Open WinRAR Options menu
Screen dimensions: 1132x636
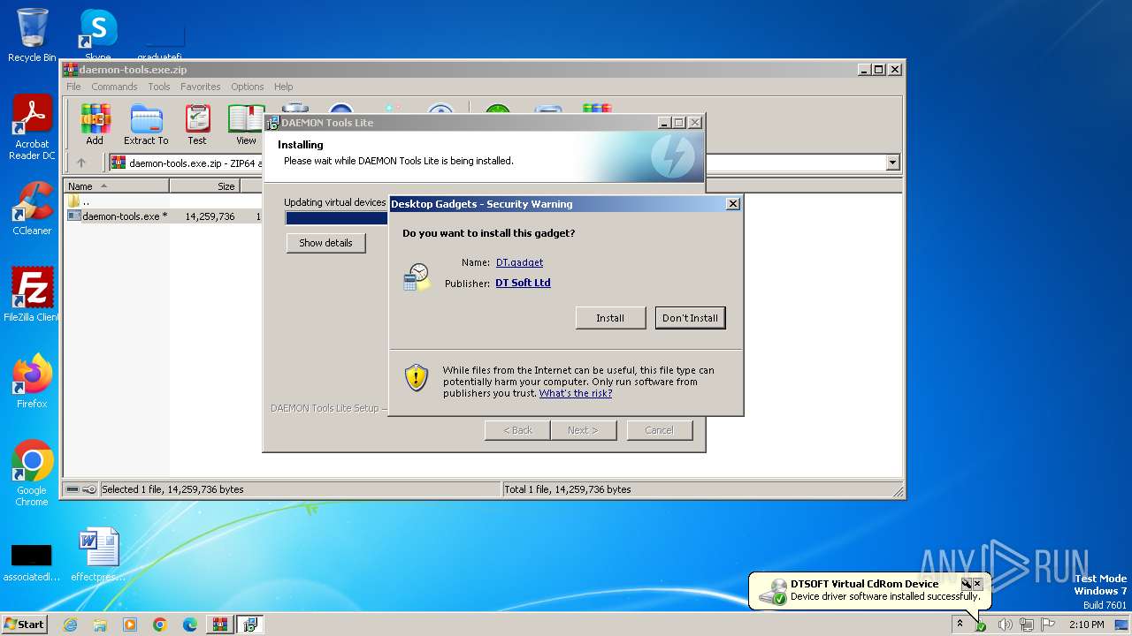tap(248, 87)
